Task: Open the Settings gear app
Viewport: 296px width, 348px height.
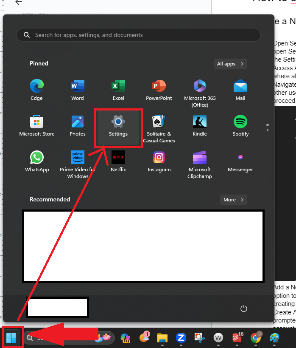Action: (x=118, y=127)
